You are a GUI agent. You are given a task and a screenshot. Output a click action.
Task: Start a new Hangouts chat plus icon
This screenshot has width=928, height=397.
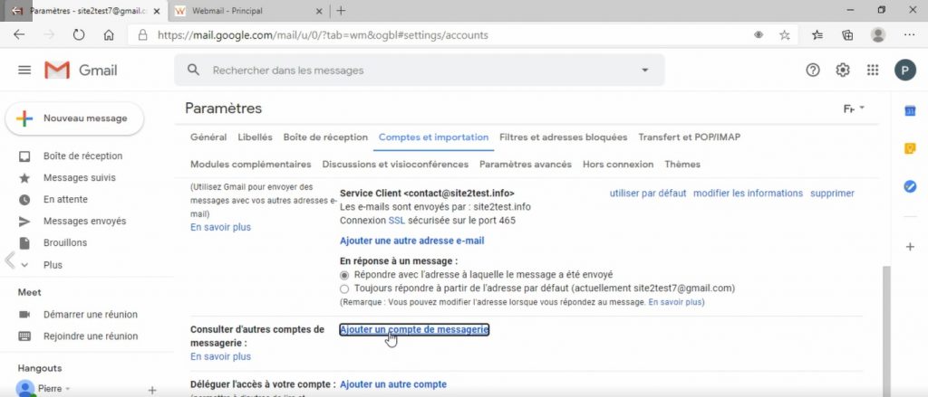point(152,390)
